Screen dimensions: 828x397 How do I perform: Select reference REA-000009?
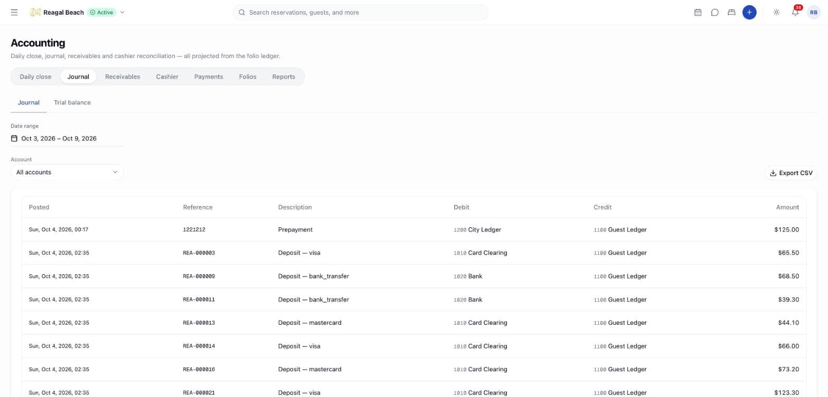(x=199, y=276)
